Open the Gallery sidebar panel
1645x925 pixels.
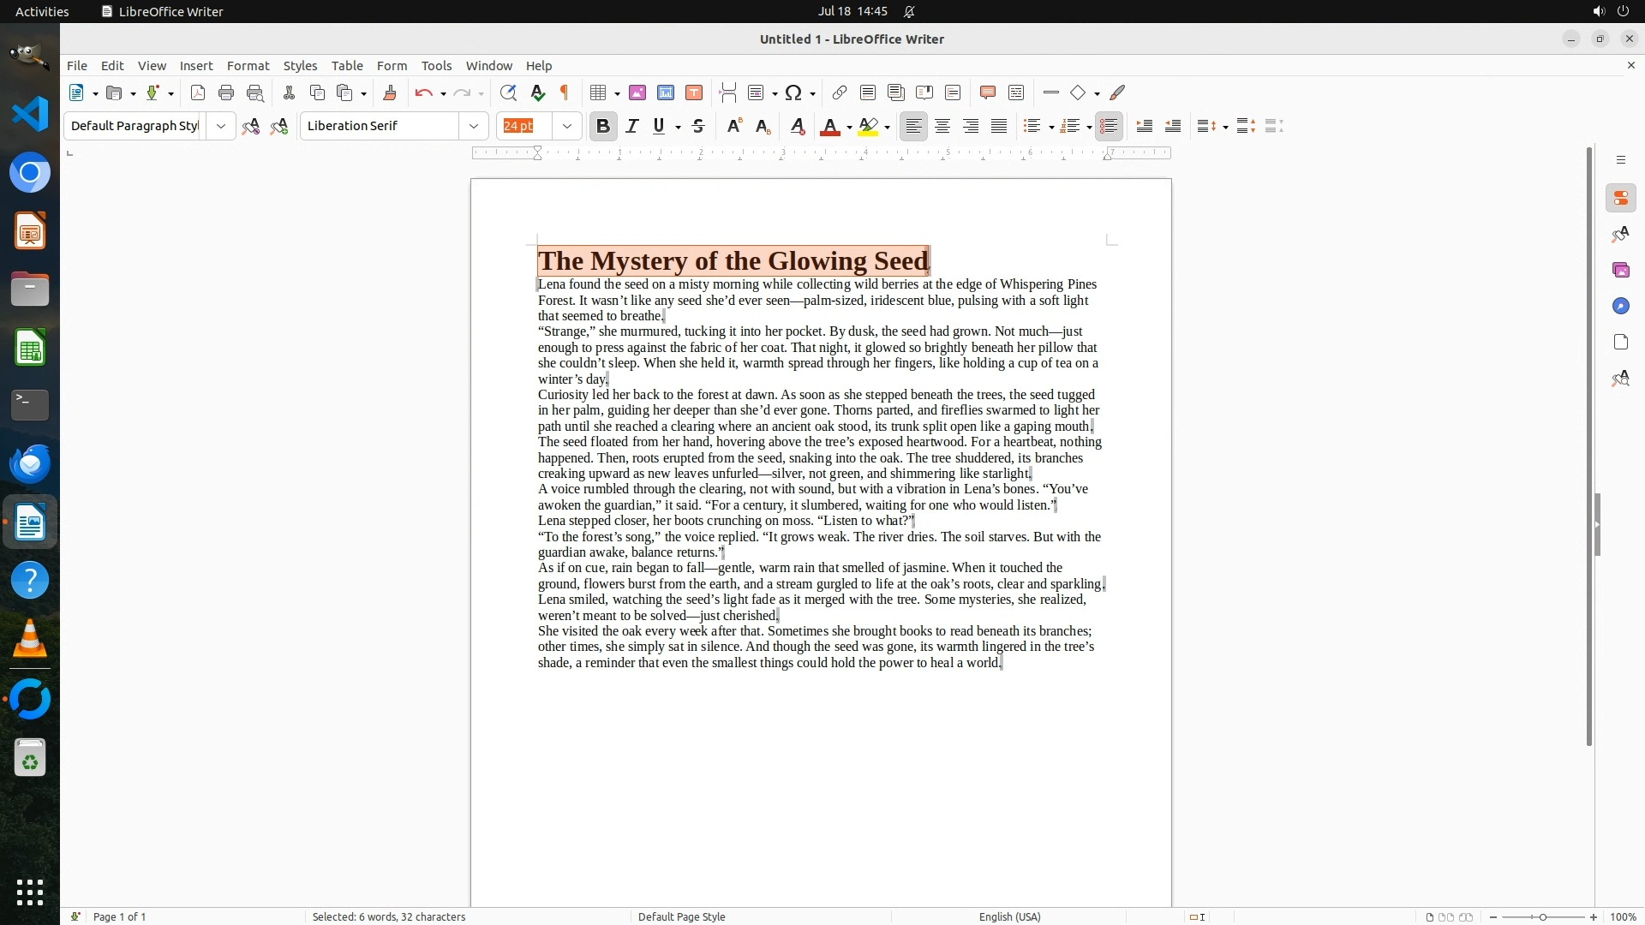click(1620, 271)
